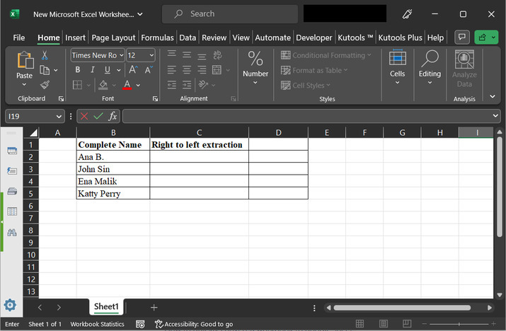Expand the font size dropdown
The width and height of the screenshot is (506, 331).
151,55
